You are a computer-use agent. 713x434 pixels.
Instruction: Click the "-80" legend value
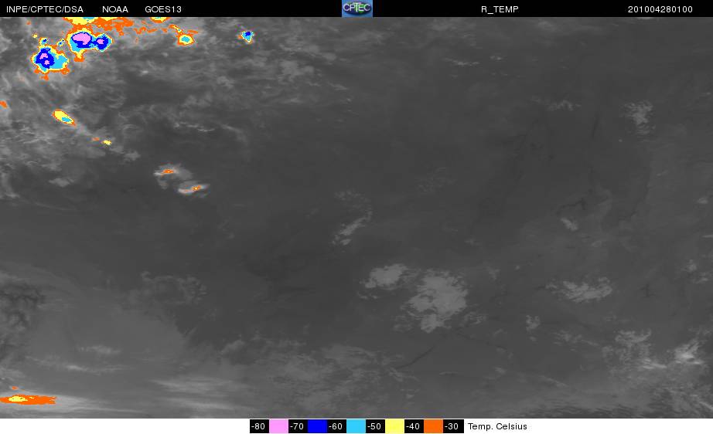point(258,426)
